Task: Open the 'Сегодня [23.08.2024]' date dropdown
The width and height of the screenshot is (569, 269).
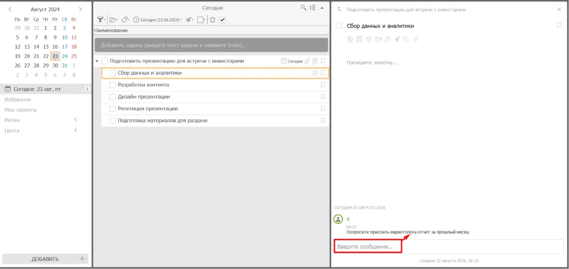Action: point(157,19)
